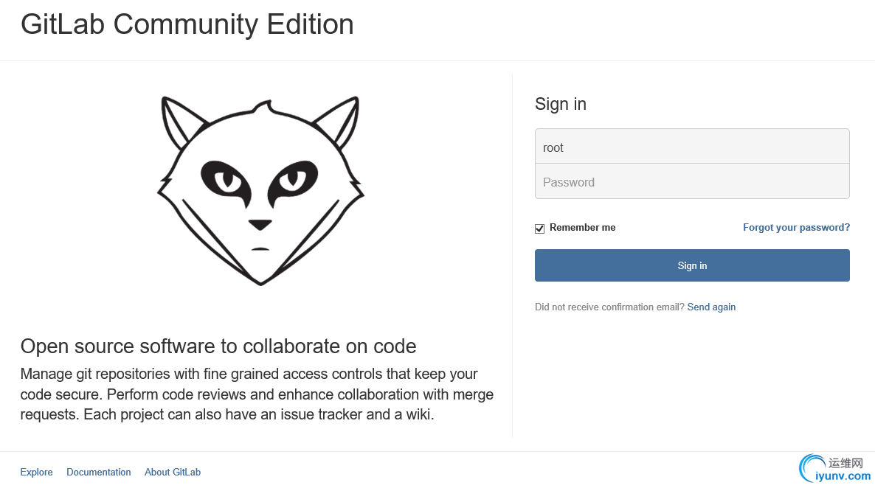Click the iyunv.com watermark text
Screen dimensions: 875x488
pyautogui.click(x=843, y=477)
